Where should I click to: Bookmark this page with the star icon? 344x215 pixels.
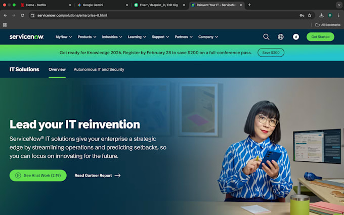310,15
